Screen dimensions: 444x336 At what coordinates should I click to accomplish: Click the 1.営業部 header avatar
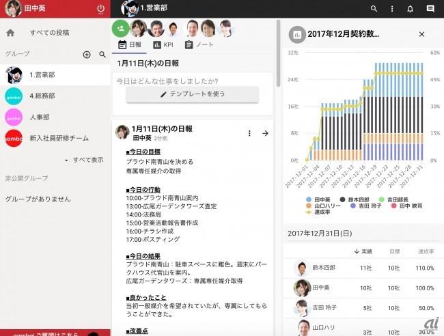130,8
